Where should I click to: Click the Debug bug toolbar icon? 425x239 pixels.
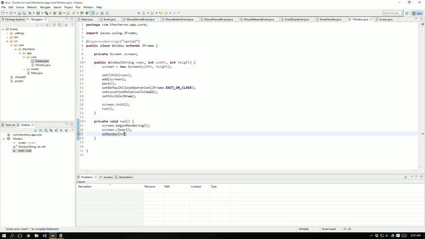pos(30,13)
